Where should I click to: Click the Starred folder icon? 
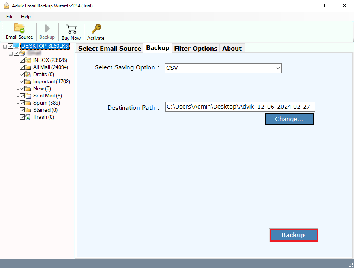coord(28,110)
